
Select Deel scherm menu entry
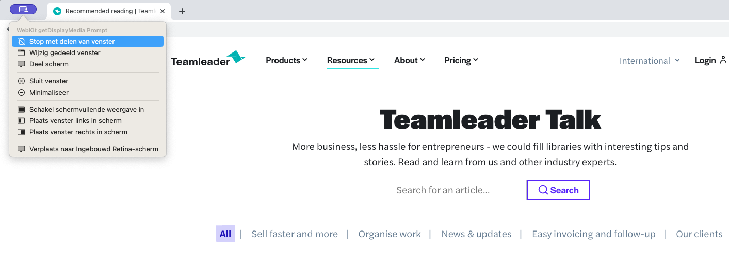(88, 64)
